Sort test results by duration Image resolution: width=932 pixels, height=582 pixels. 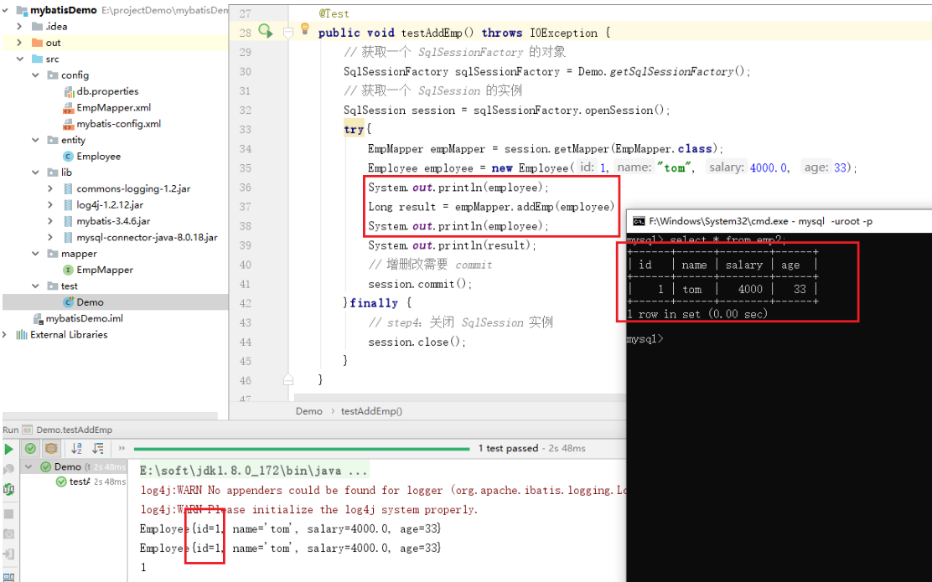98,448
